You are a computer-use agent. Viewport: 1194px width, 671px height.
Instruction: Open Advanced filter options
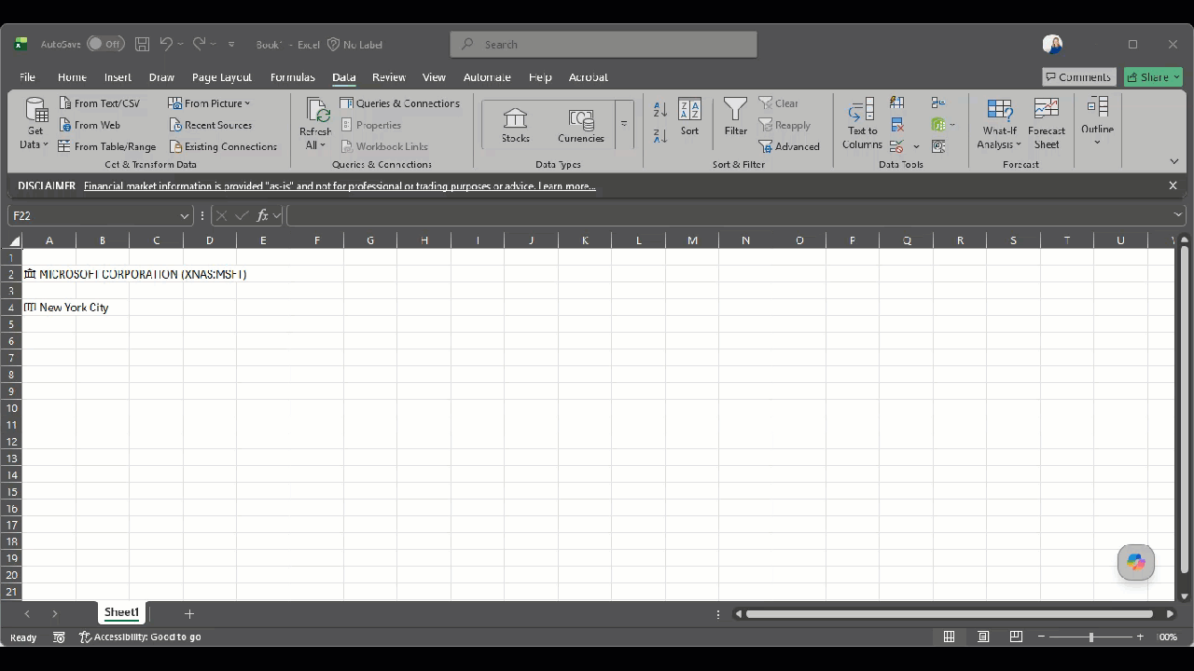tap(789, 146)
